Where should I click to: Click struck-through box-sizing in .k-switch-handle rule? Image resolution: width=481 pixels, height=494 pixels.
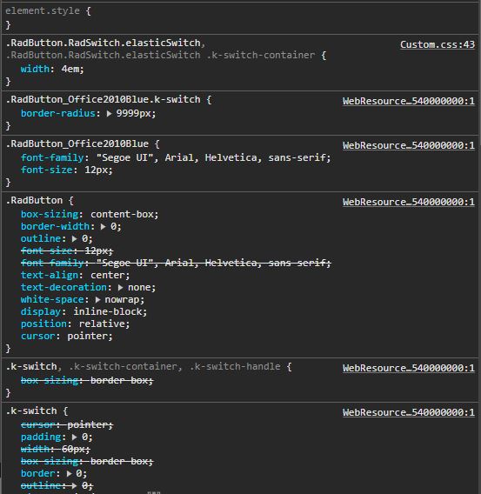coord(87,381)
